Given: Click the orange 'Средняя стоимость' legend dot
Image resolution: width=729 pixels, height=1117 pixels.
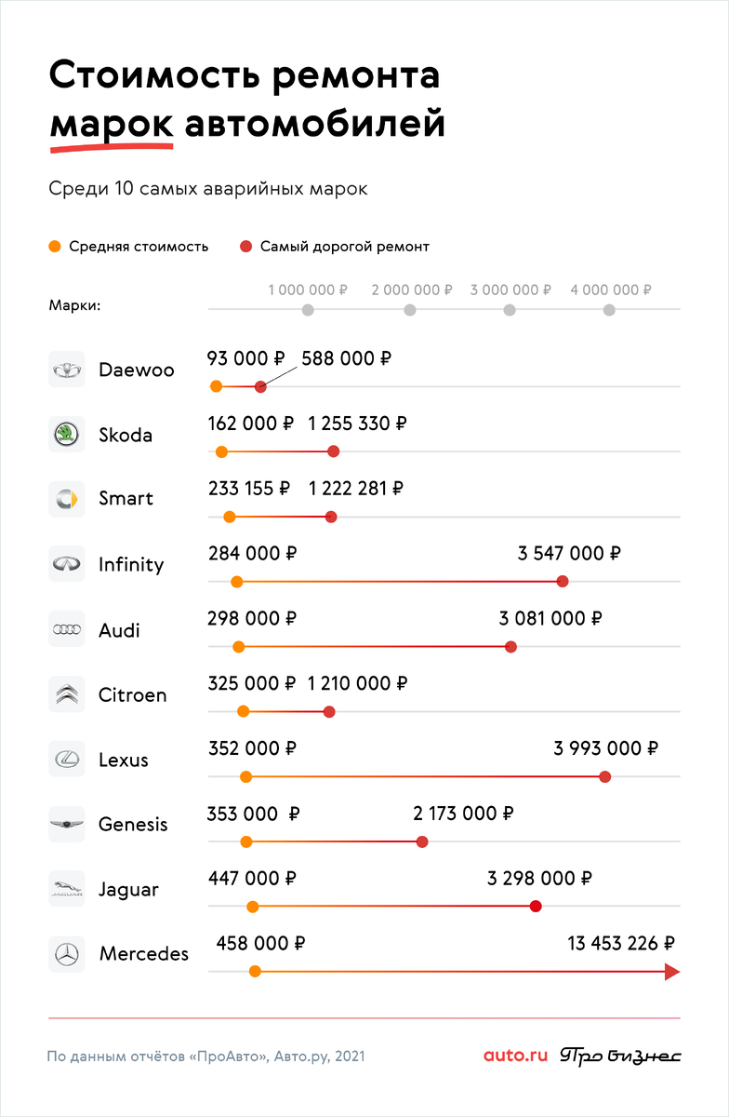Looking at the screenshot, I should pos(55,247).
